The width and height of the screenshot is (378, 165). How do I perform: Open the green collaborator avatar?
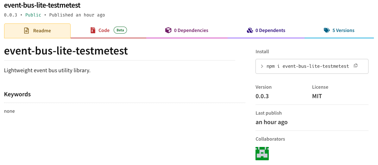262,153
